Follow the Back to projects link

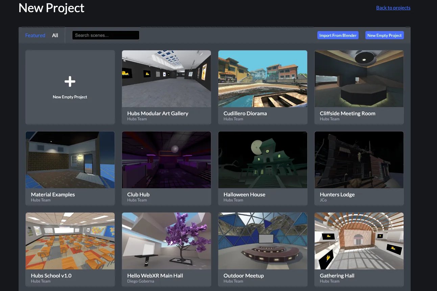tap(393, 8)
